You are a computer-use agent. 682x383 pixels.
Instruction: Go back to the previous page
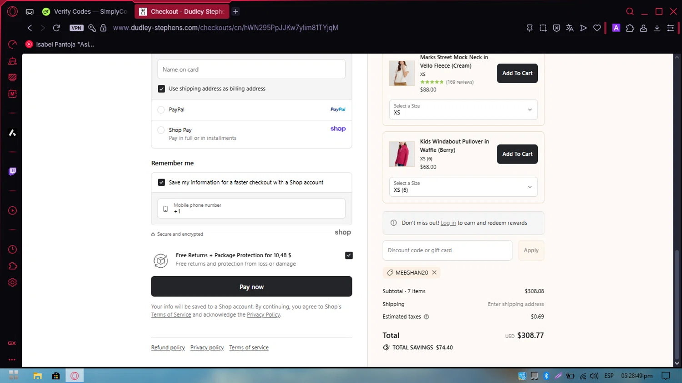tap(30, 28)
